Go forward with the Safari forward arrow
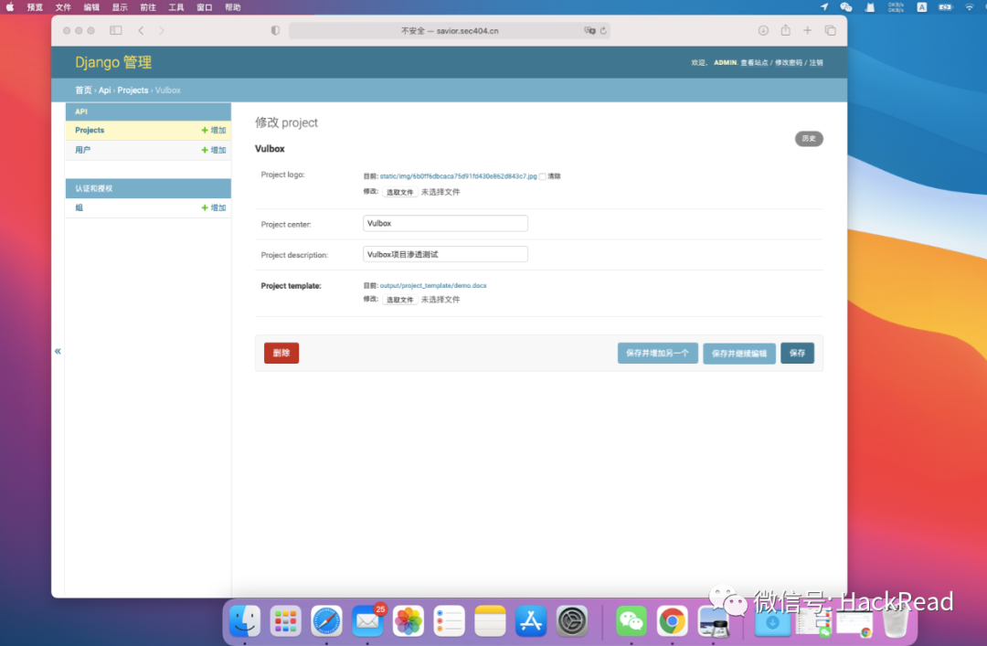The height and width of the screenshot is (646, 987). pos(162,30)
